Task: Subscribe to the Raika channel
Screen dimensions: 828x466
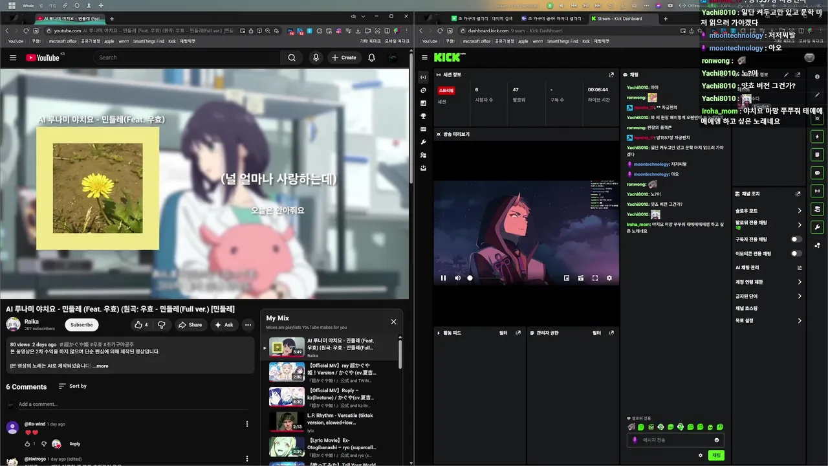Action: (82, 325)
